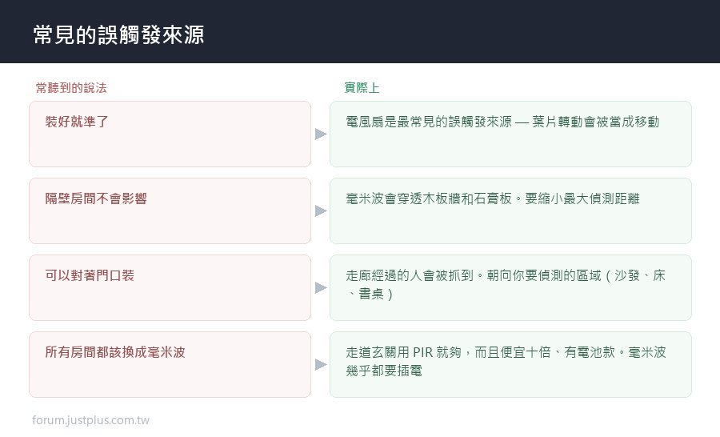Click the text 要縮小最大偵測距離
Screen dimensions: 720x437
click(x=582, y=198)
